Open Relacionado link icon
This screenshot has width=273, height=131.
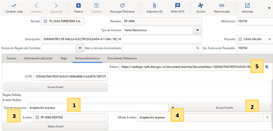[x=222, y=6]
